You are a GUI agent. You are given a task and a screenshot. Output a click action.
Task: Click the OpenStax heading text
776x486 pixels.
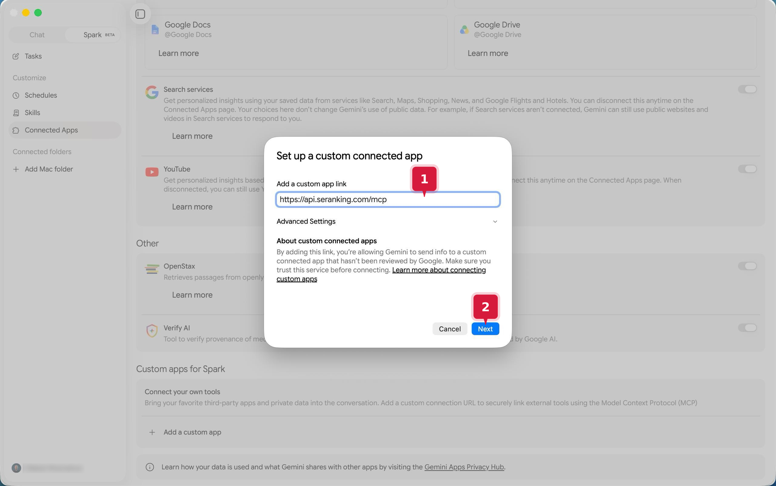tap(179, 266)
